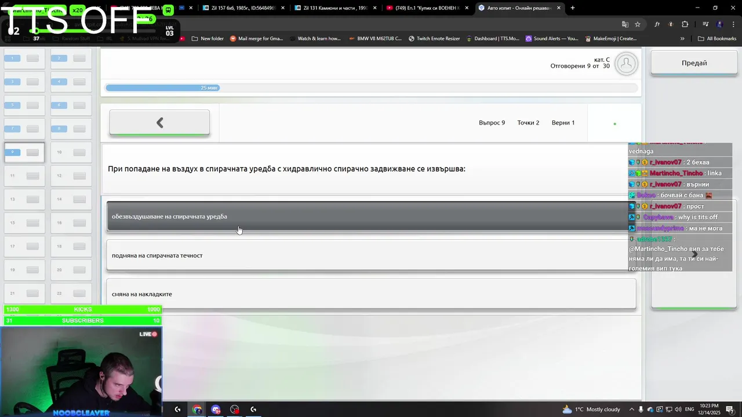Open the All Bookmarks folder
Viewport: 742px width, 417px height.
click(x=717, y=39)
